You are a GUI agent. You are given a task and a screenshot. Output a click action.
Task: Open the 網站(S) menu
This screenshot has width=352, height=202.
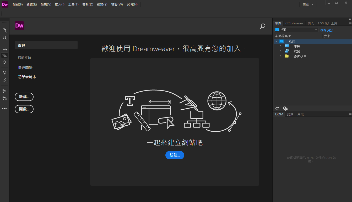pyautogui.click(x=102, y=4)
